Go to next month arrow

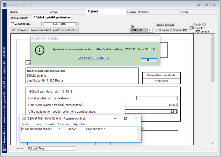[77, 24]
